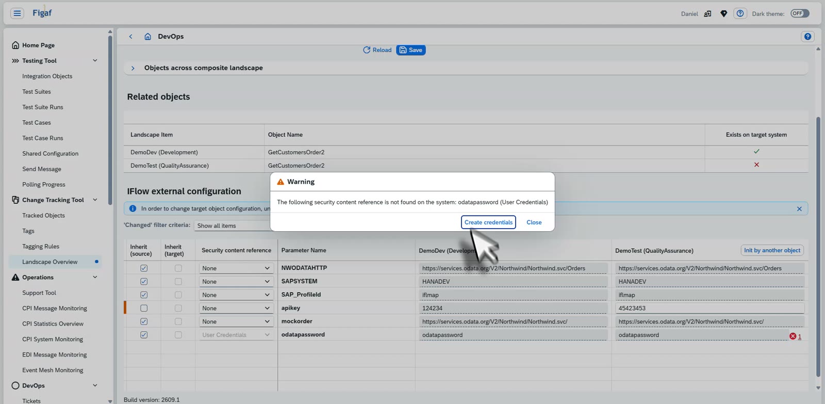Screen dimensions: 825x404
Task: Dismiss the blue info banner
Action: coord(799,209)
